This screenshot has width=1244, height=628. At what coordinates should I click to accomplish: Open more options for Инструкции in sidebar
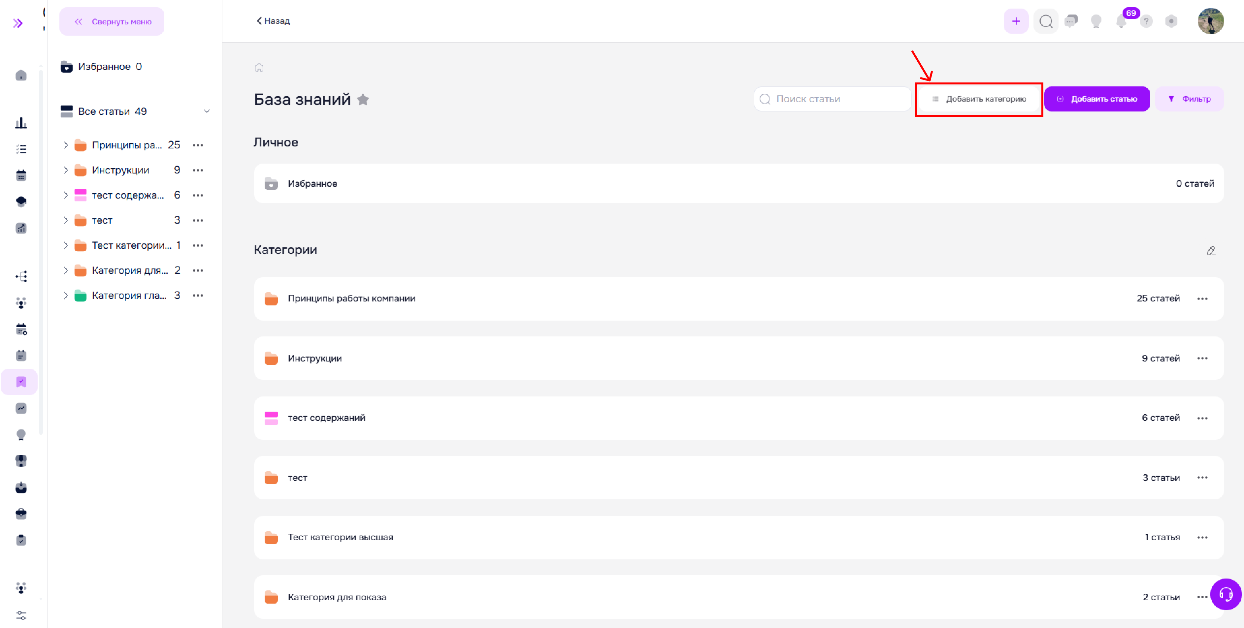click(198, 170)
